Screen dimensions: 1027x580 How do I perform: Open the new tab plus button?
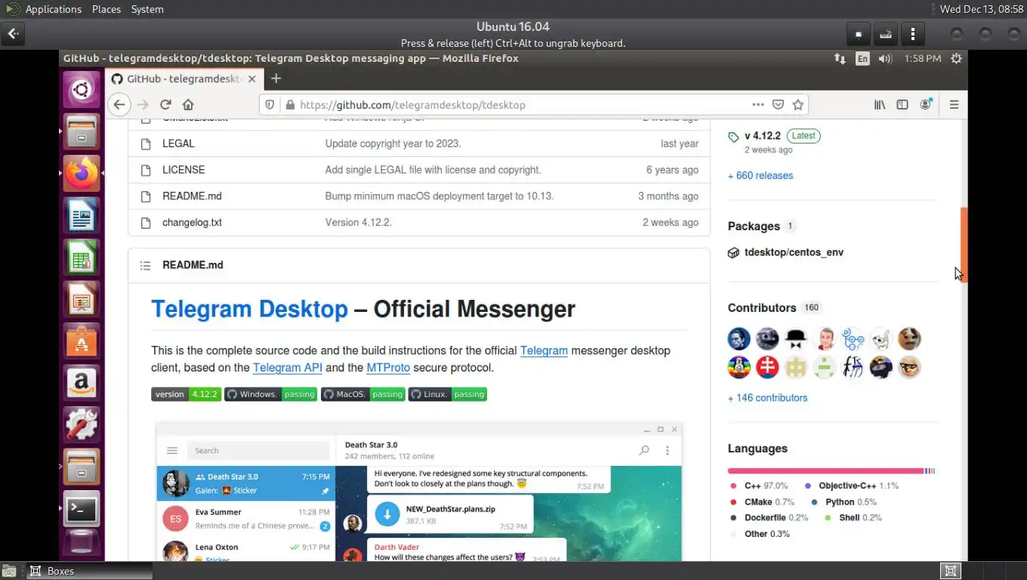276,79
